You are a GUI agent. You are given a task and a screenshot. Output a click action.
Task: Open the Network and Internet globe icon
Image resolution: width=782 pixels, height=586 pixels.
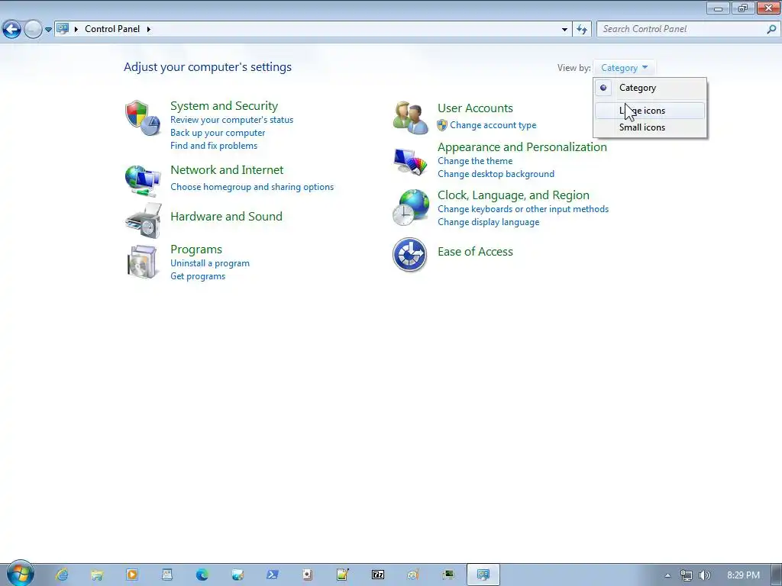pyautogui.click(x=143, y=182)
